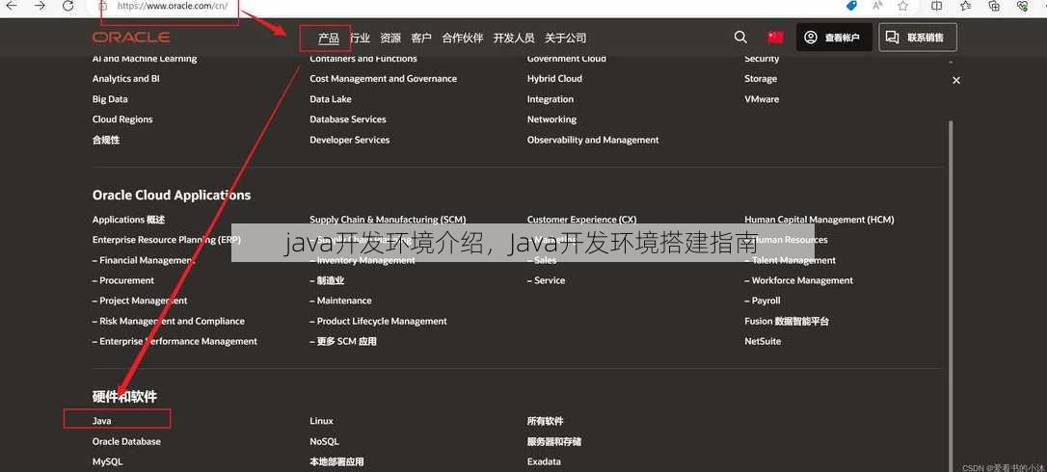This screenshot has width=1047, height=472.
Task: Open the Oracle Database link
Action: click(x=126, y=441)
